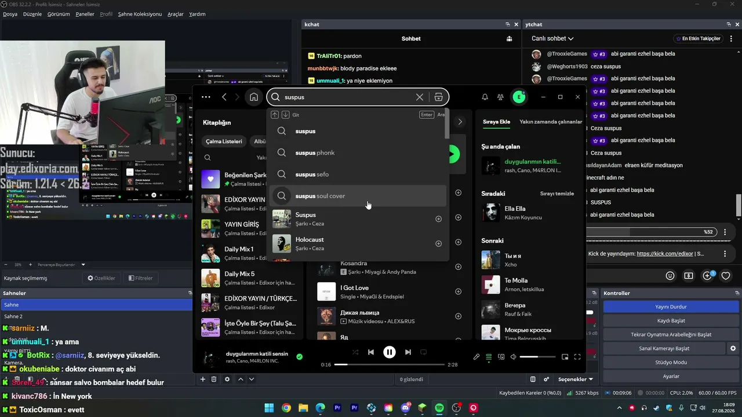This screenshot has height=417, width=742.
Task: Go to Spotify home
Action: point(253,97)
